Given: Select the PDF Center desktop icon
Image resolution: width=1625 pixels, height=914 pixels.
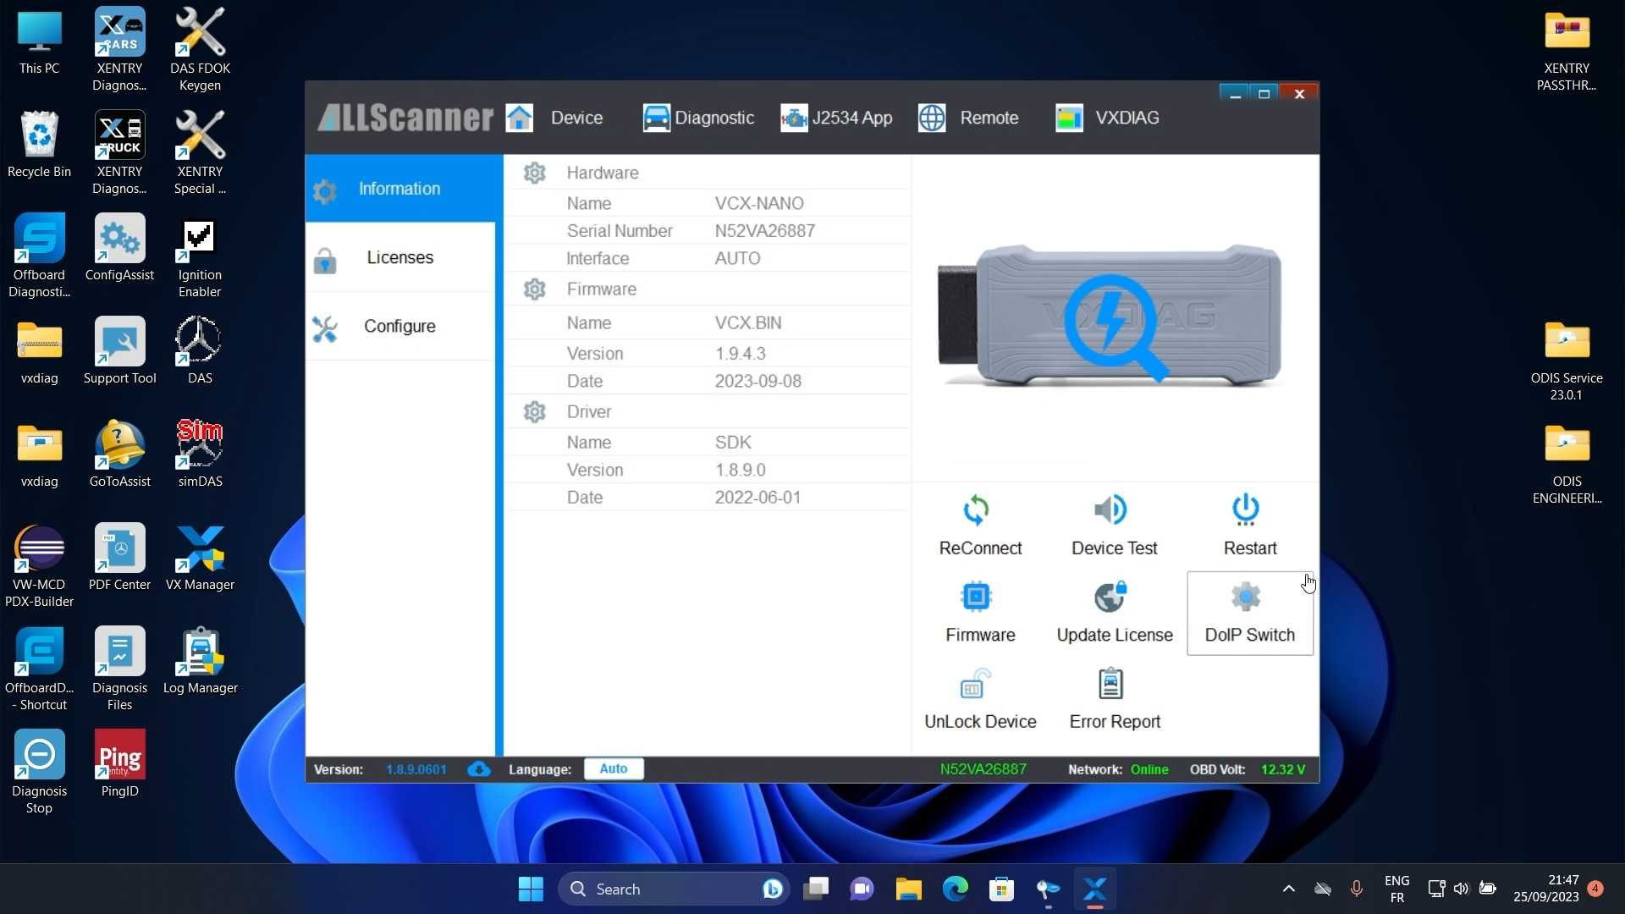Looking at the screenshot, I should pos(119,558).
